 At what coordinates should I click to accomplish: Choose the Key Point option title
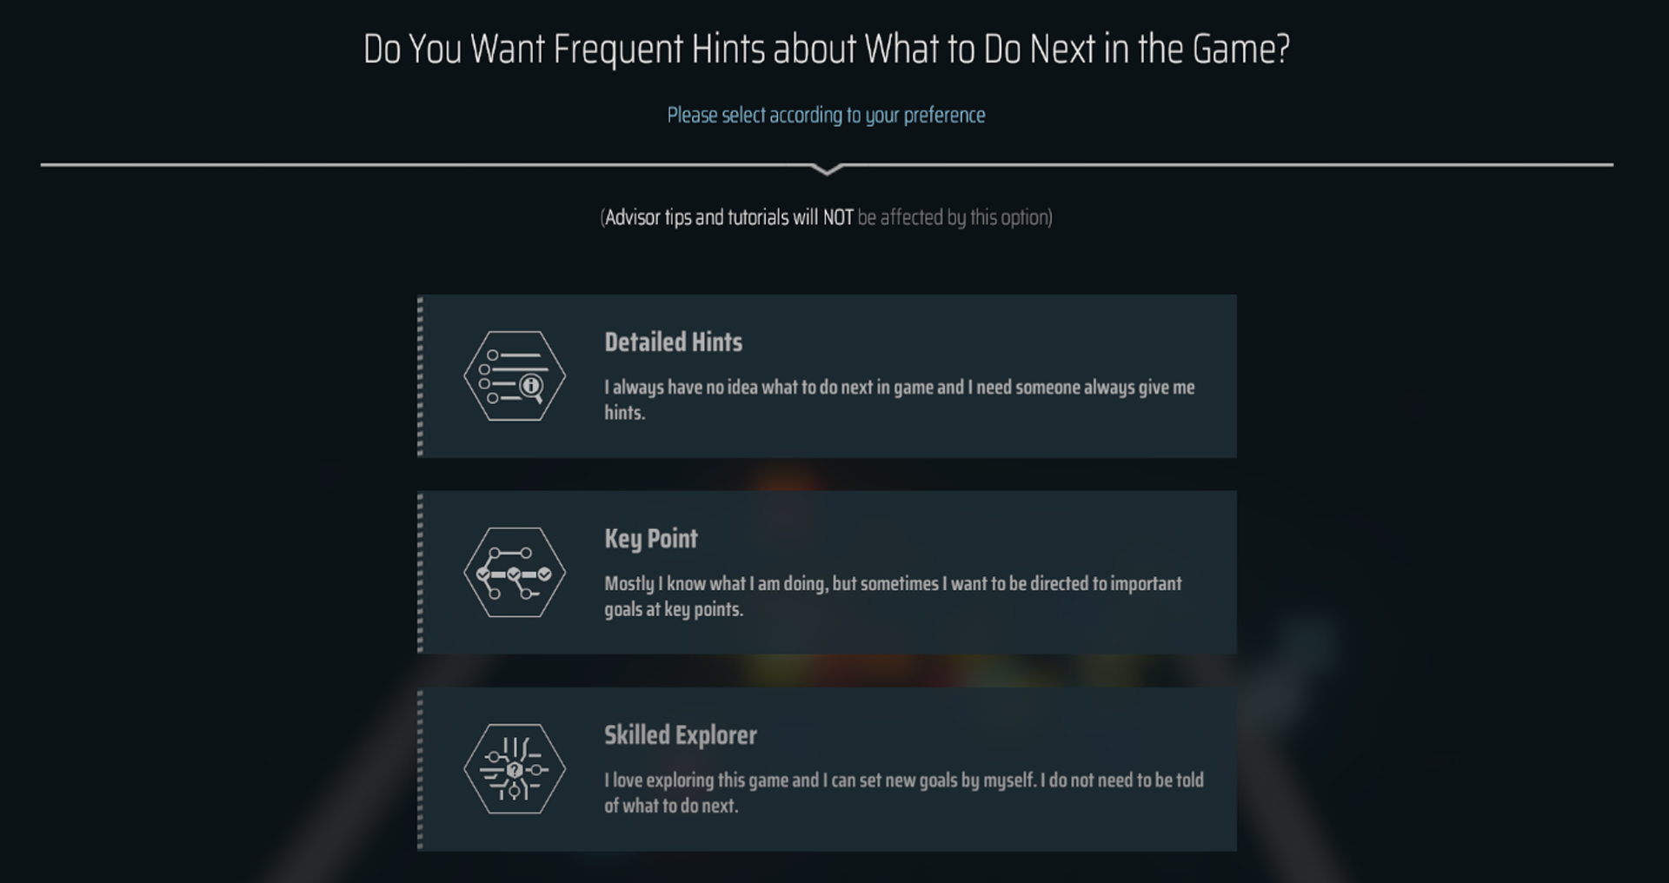point(651,539)
